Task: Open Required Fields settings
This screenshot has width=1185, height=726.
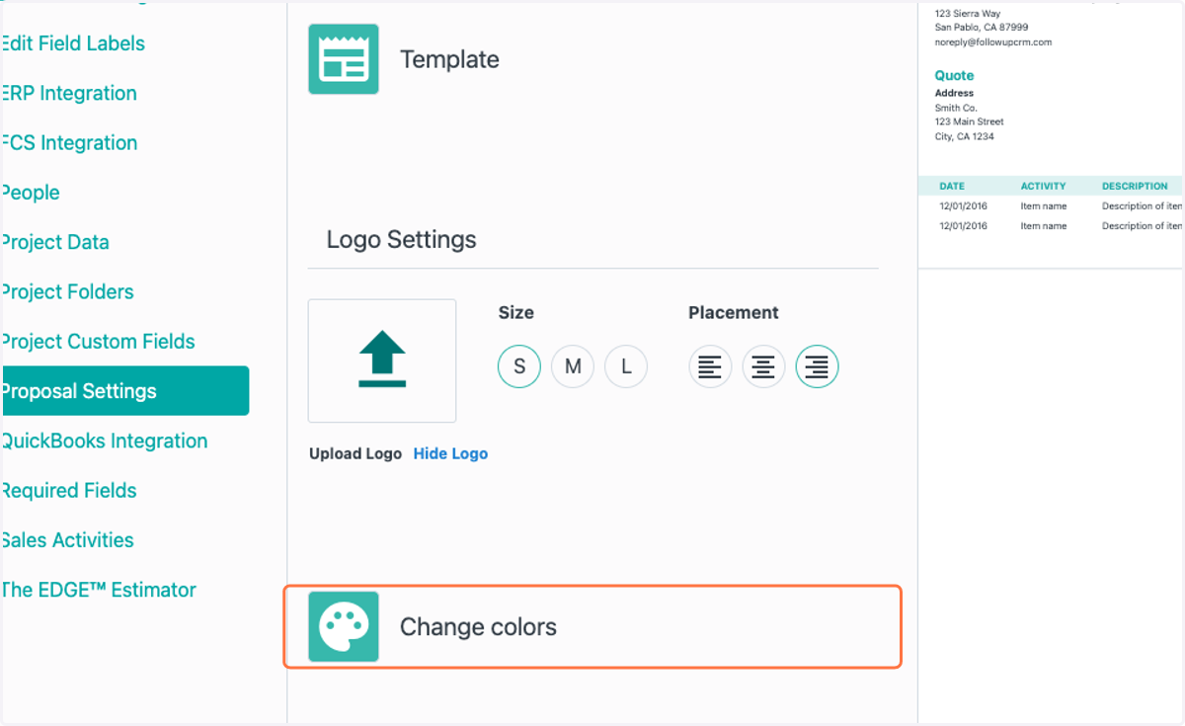Action: pos(68,490)
